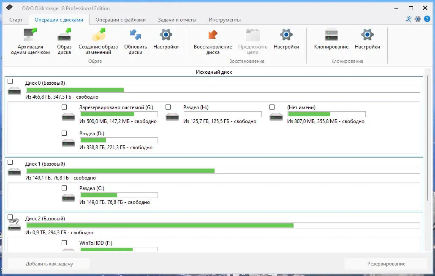Select the «(Нет имени)» partition checkbox
This screenshot has width=435, height=276.
[272, 107]
